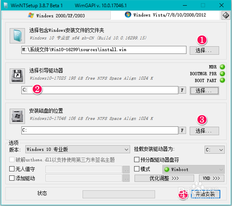Enable the 预分配驱动器盘符 checkbox

137,160
